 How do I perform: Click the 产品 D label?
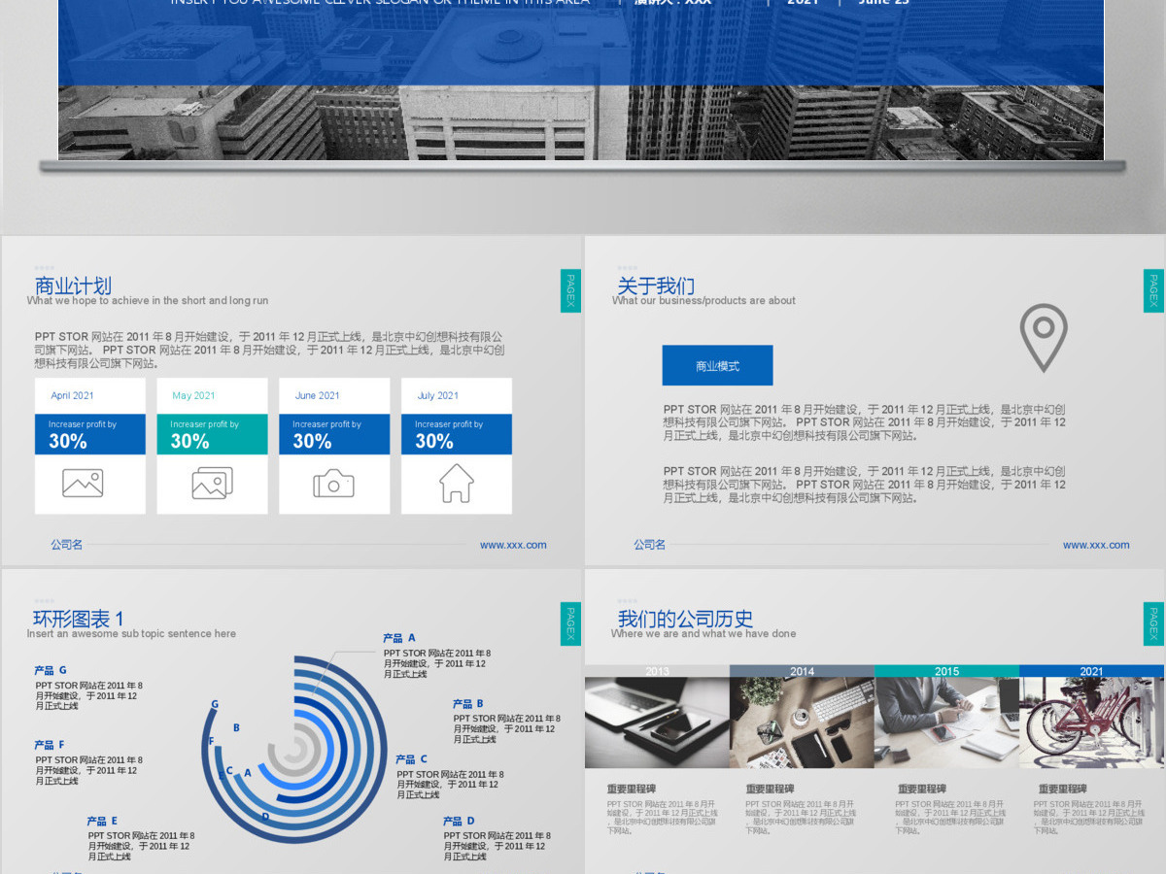click(459, 822)
